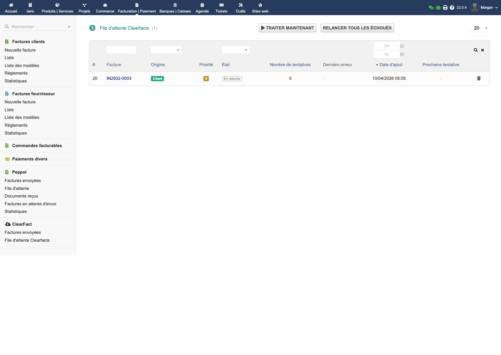The width and height of the screenshot is (501, 355).
Task: Open the AI assistant robot icon
Action: [x=438, y=7]
